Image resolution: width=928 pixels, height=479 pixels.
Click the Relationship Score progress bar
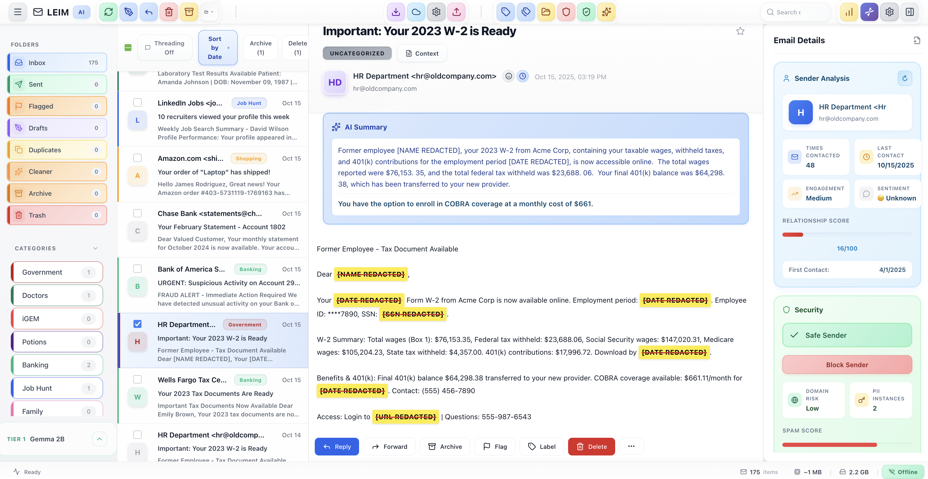847,235
